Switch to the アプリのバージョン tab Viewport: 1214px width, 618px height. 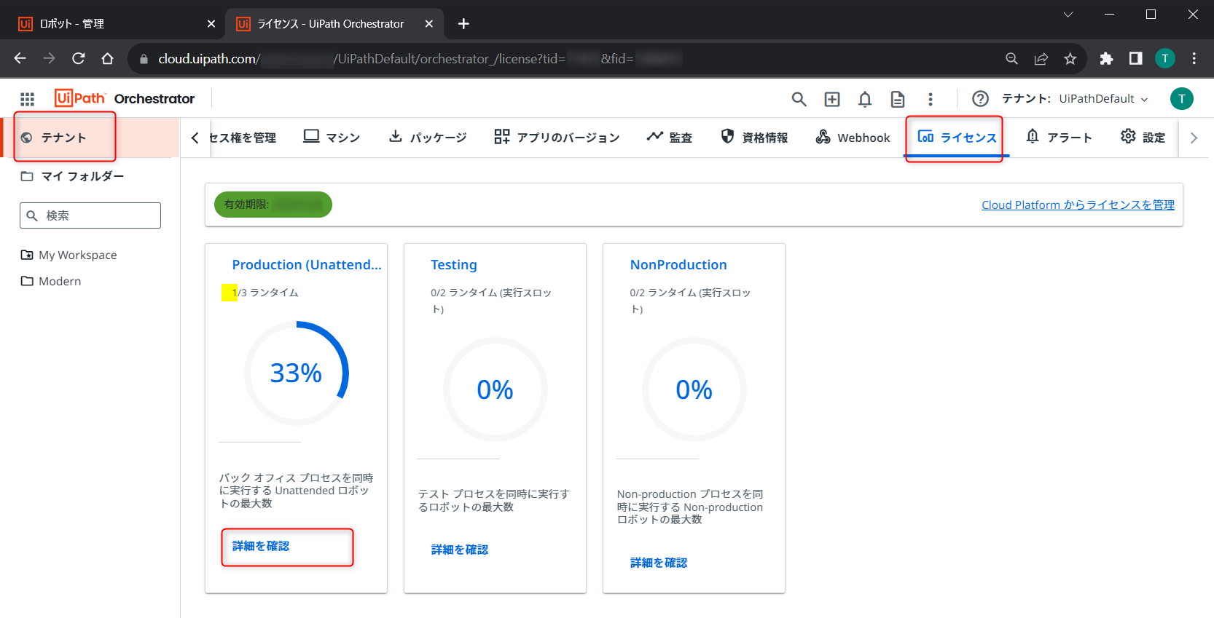[x=557, y=137]
